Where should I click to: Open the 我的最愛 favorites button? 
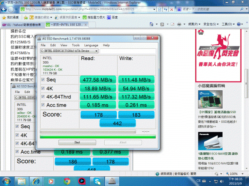[11, 17]
